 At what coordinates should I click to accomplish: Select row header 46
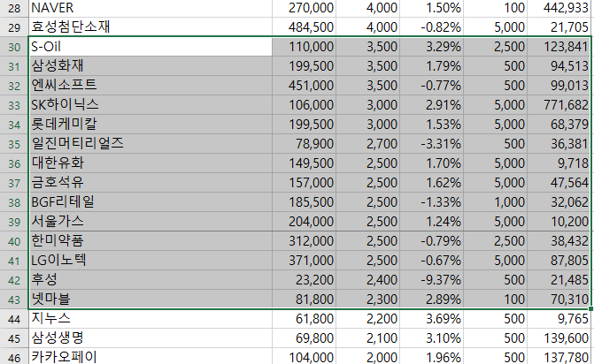14,358
